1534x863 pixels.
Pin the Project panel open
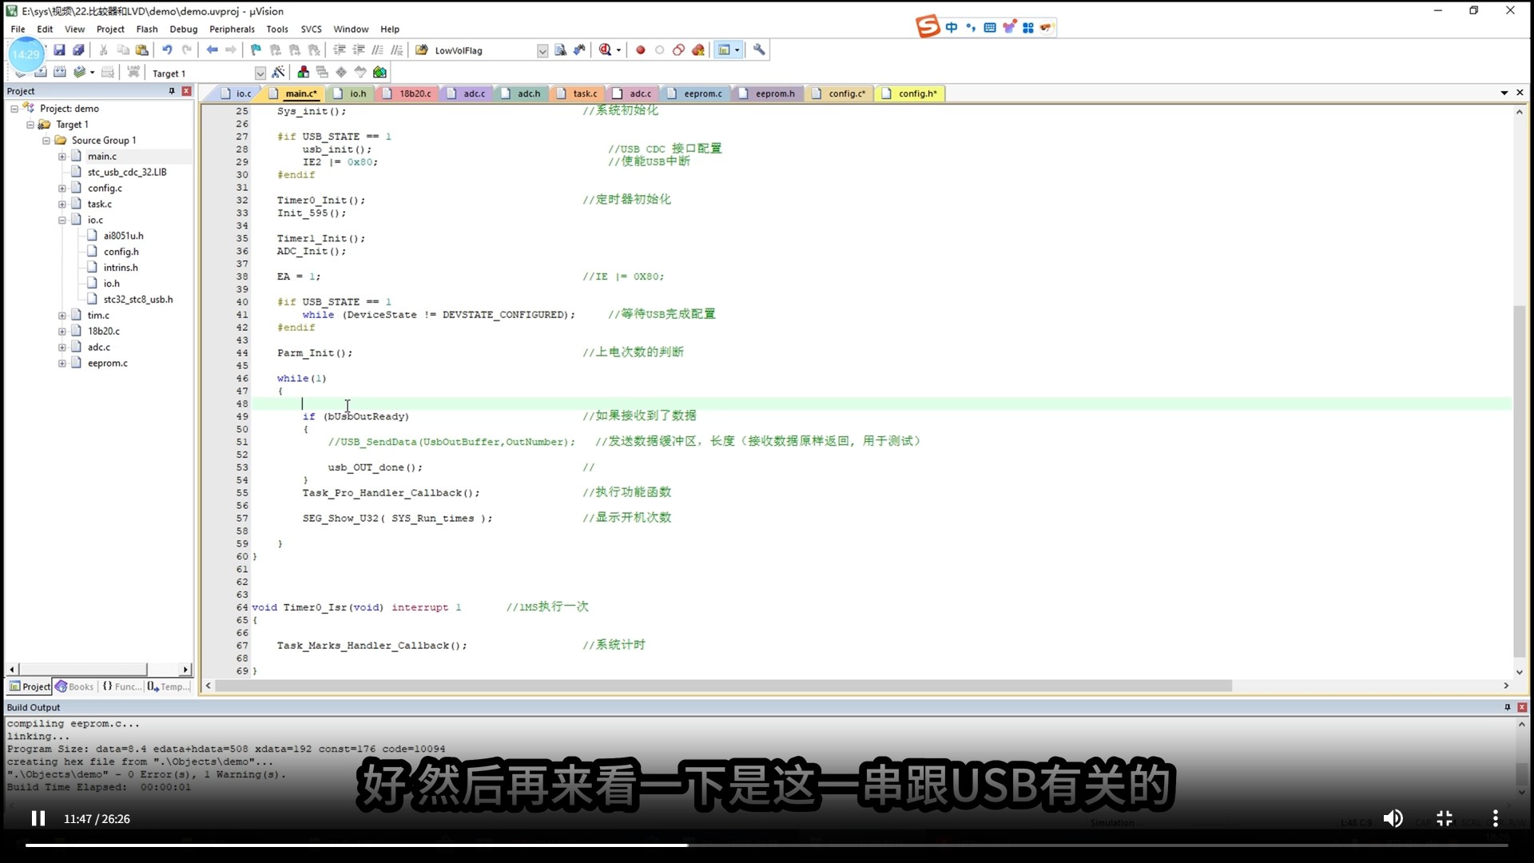(171, 90)
